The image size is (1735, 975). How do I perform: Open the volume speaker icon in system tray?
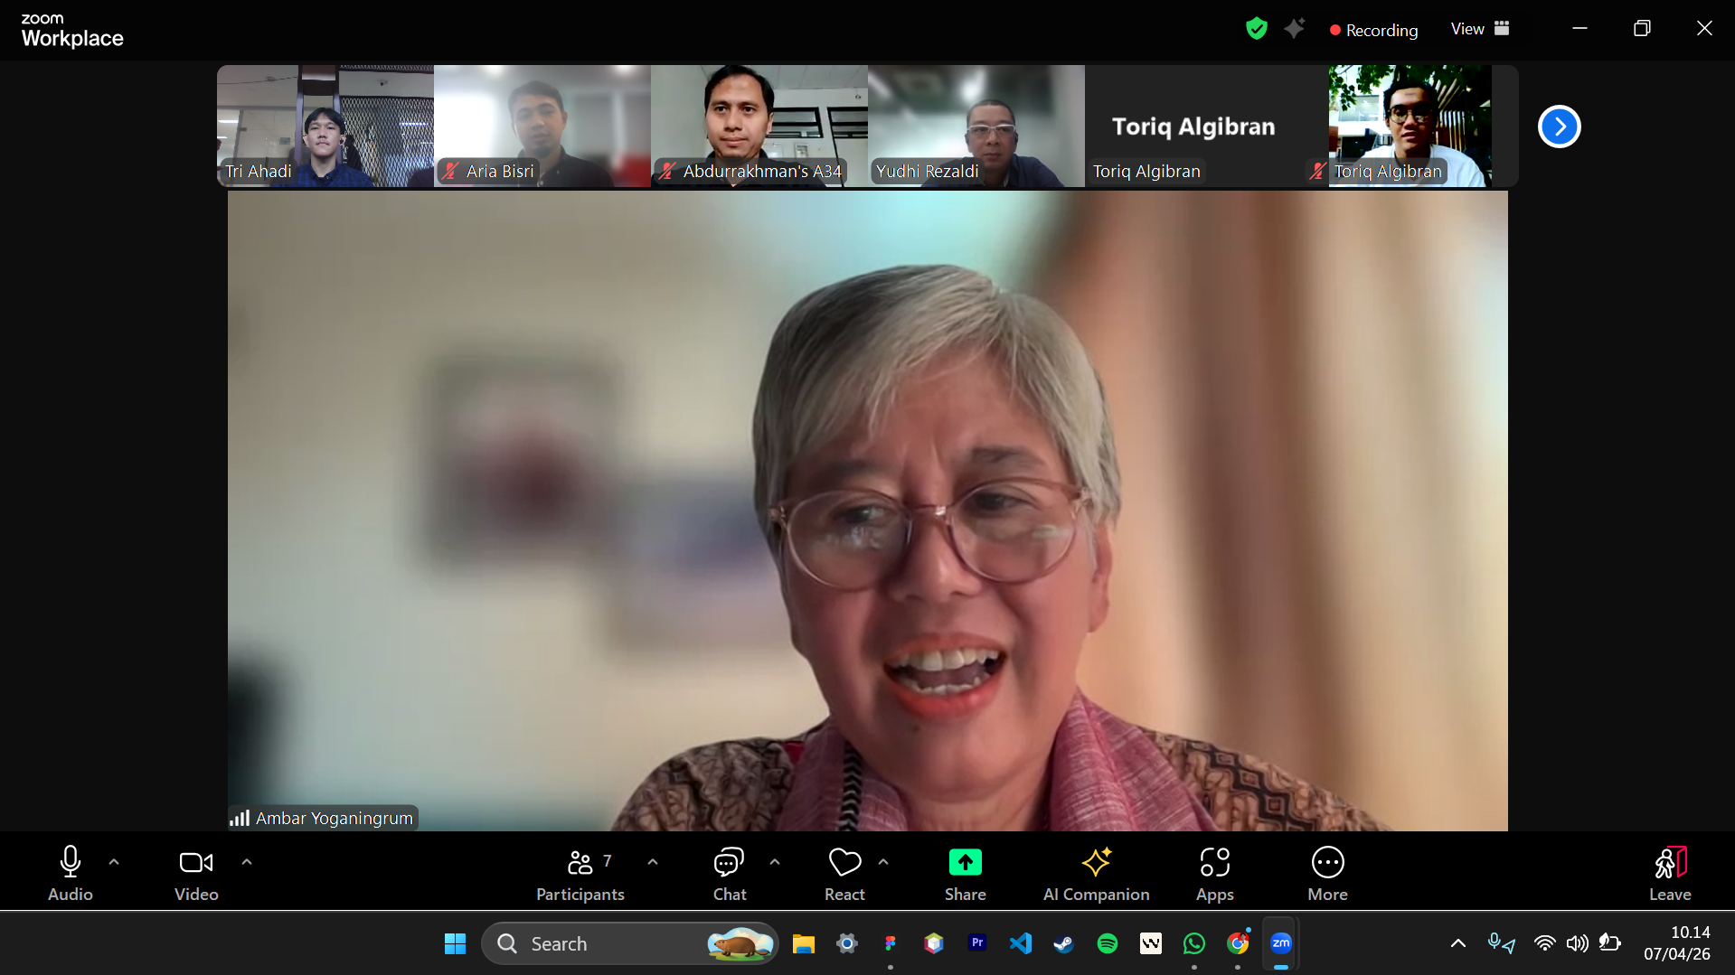point(1577,943)
